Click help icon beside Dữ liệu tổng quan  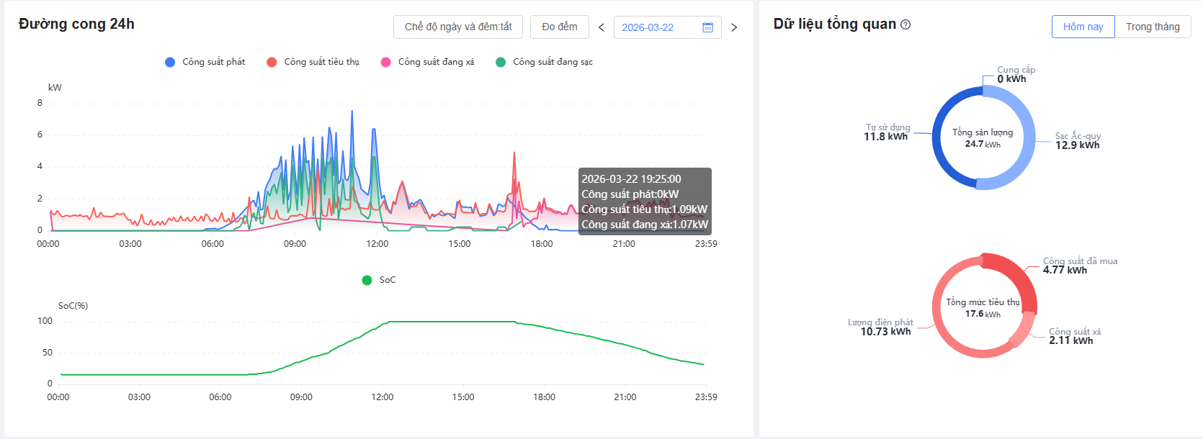tap(905, 24)
